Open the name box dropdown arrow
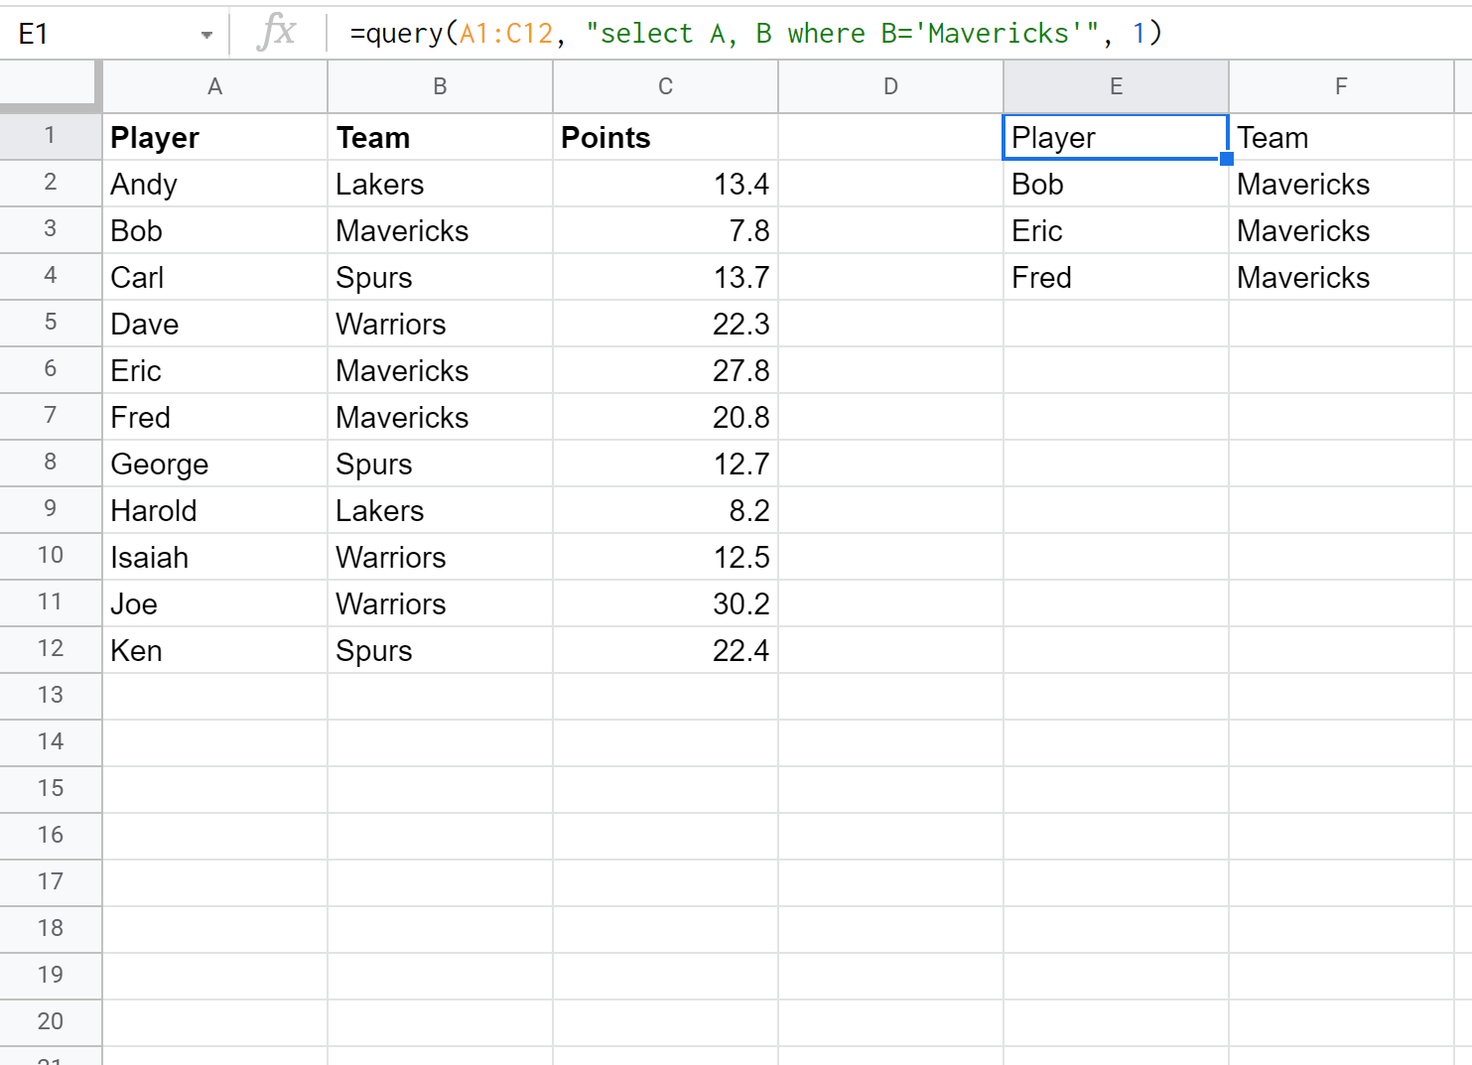The width and height of the screenshot is (1472, 1065). point(206,35)
